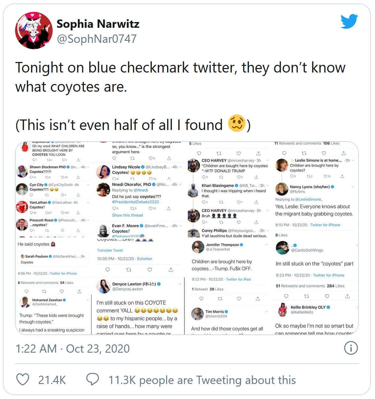The width and height of the screenshot is (375, 399).
Task: Open the tweet info circle icon
Action: pos(351,348)
